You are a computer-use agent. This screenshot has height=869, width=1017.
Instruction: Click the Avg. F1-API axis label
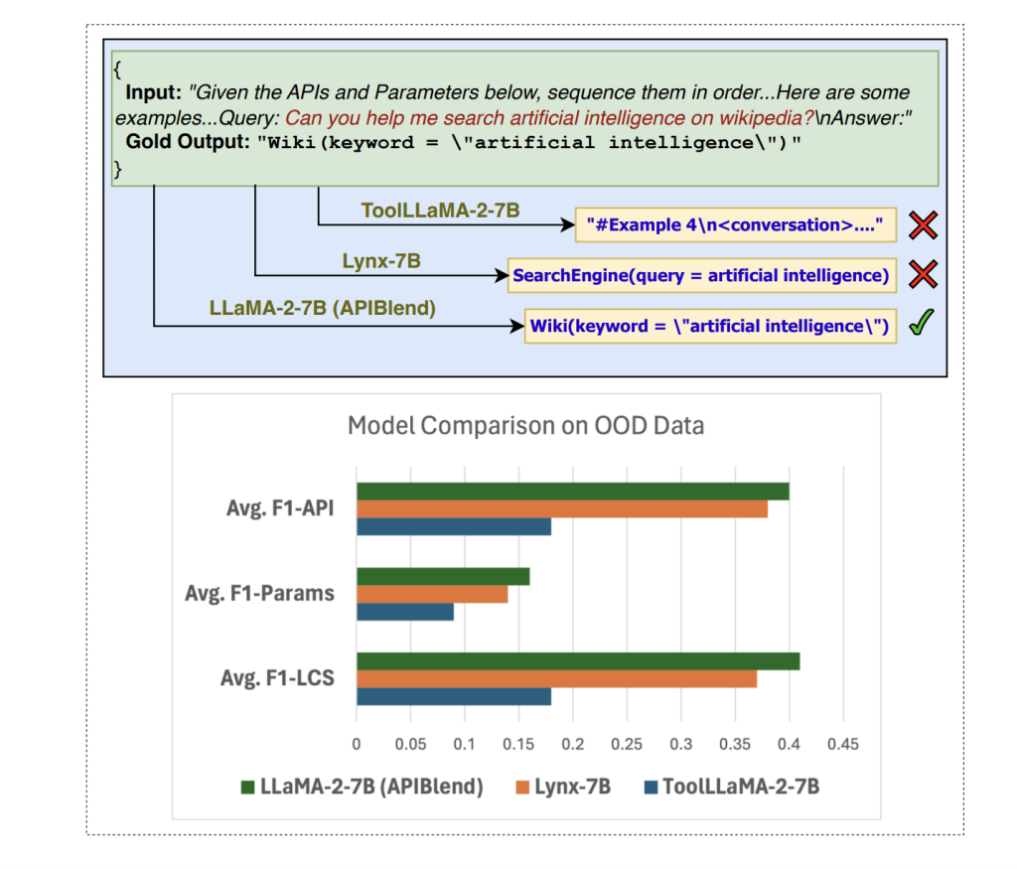click(280, 507)
